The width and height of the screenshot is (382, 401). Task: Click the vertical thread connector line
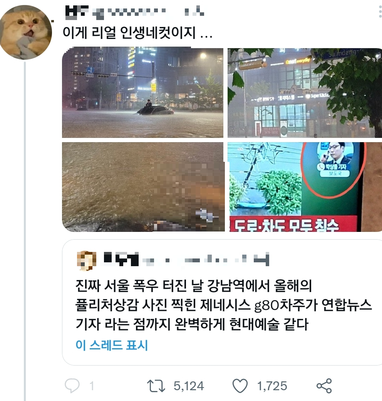pos(25,231)
